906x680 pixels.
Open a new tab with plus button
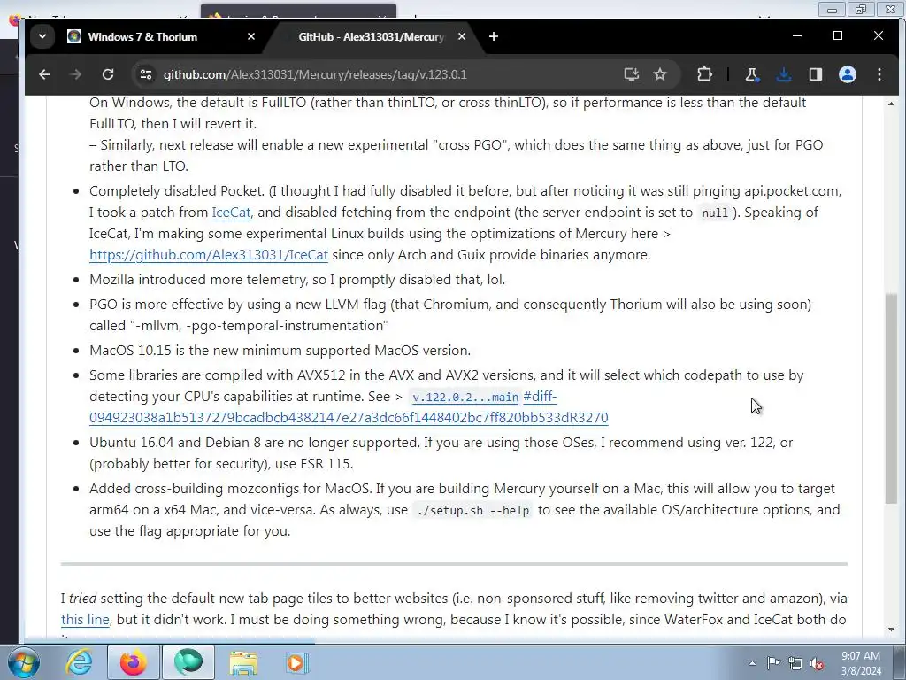pos(494,36)
